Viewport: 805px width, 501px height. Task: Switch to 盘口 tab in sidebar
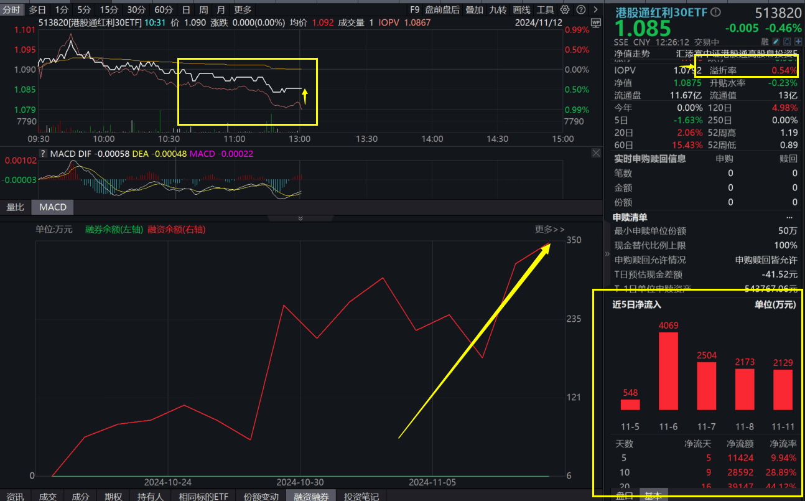tap(625, 495)
